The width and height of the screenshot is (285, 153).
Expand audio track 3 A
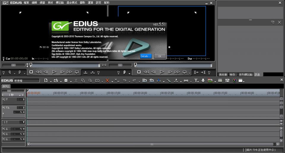3,139
